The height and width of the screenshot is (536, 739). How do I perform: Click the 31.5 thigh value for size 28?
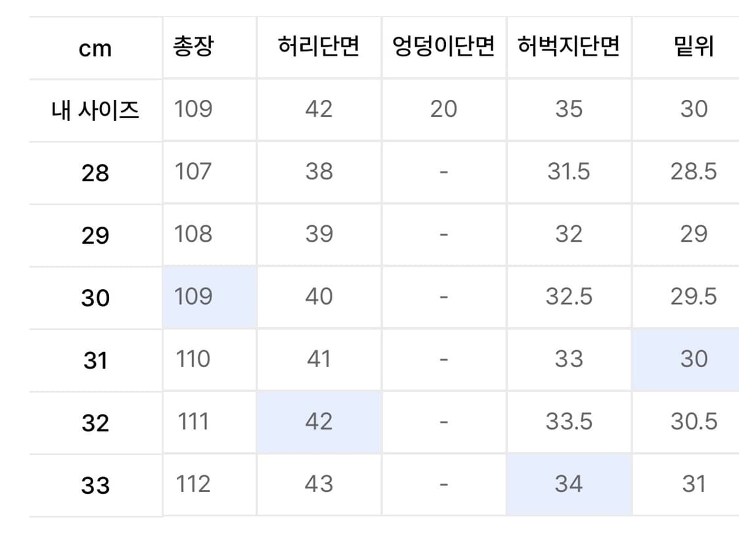coord(569,171)
